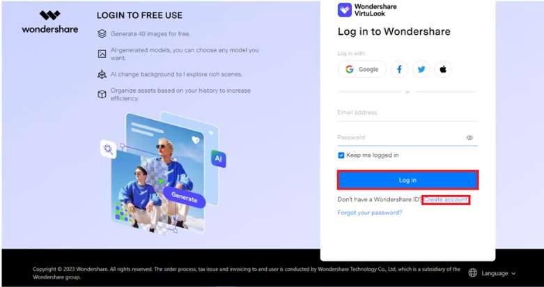The height and width of the screenshot is (287, 544).
Task: Open the Create account link
Action: tap(446, 199)
